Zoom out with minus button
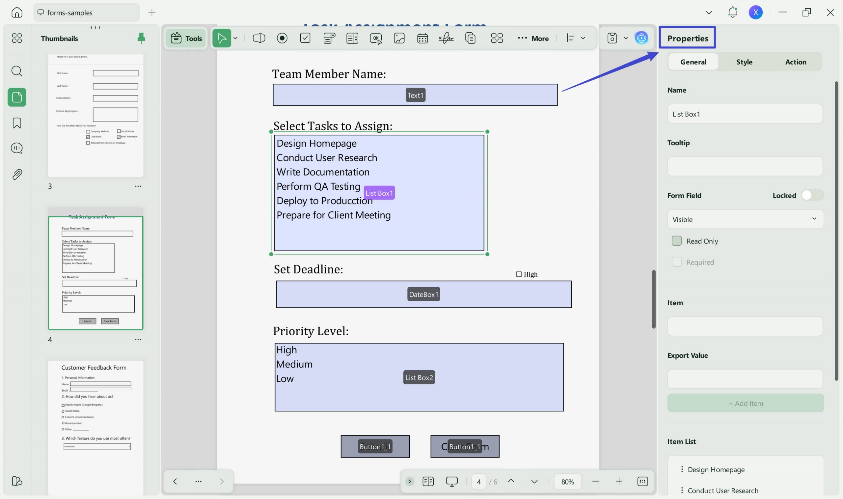This screenshot has width=843, height=499. 595,481
